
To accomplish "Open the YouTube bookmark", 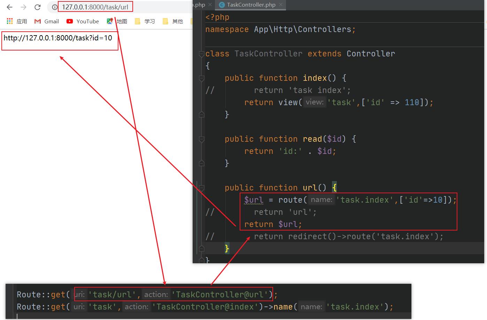I will coord(83,21).
